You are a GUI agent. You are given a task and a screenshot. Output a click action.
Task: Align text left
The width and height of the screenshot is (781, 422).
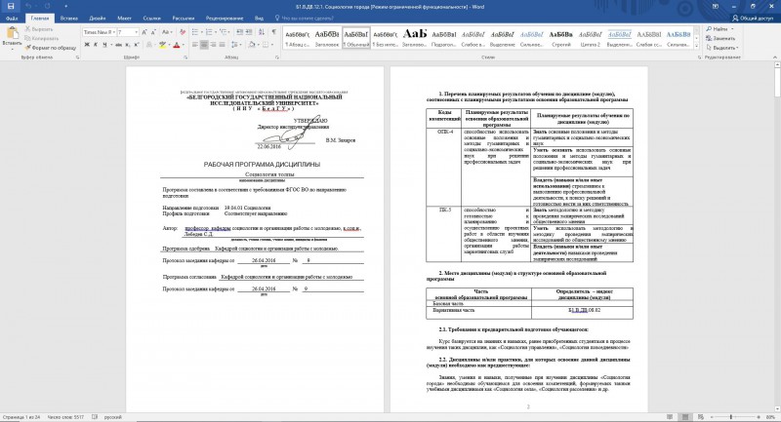pyautogui.click(x=195, y=45)
